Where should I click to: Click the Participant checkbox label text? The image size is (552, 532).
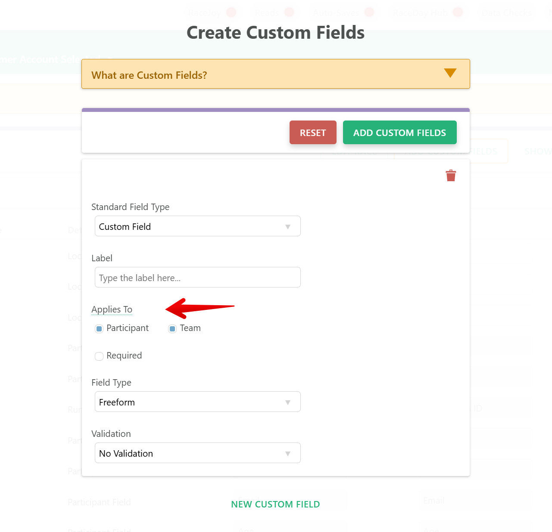[128, 328]
